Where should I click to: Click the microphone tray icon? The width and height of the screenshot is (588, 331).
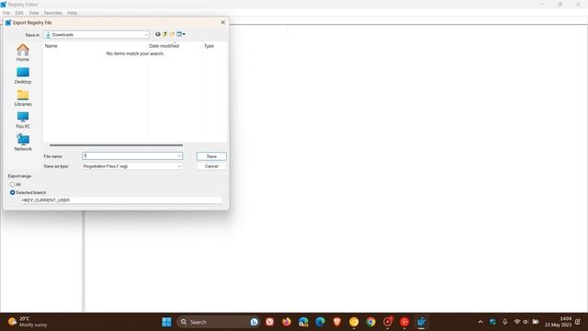click(504, 322)
